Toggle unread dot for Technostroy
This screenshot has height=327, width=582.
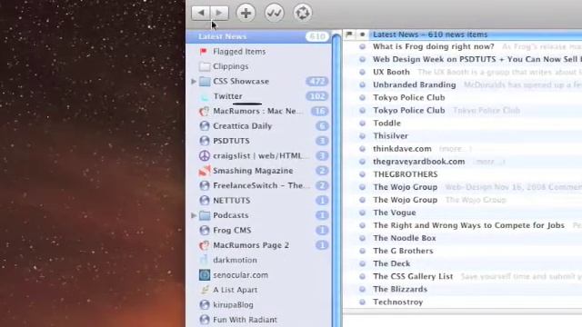tap(363, 302)
